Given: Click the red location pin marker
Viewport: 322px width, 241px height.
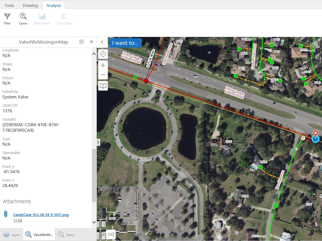Looking at the screenshot, I should (315, 133).
